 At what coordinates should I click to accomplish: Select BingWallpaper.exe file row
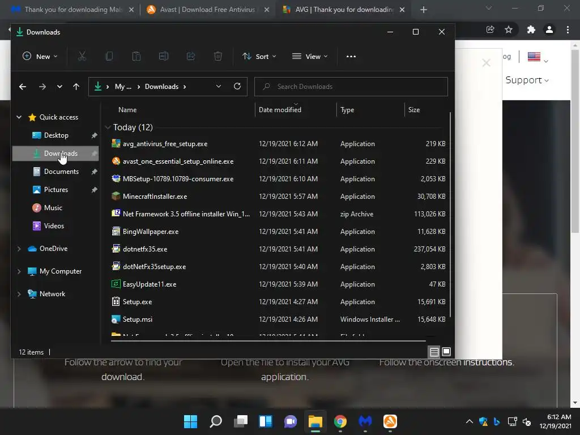click(x=279, y=232)
